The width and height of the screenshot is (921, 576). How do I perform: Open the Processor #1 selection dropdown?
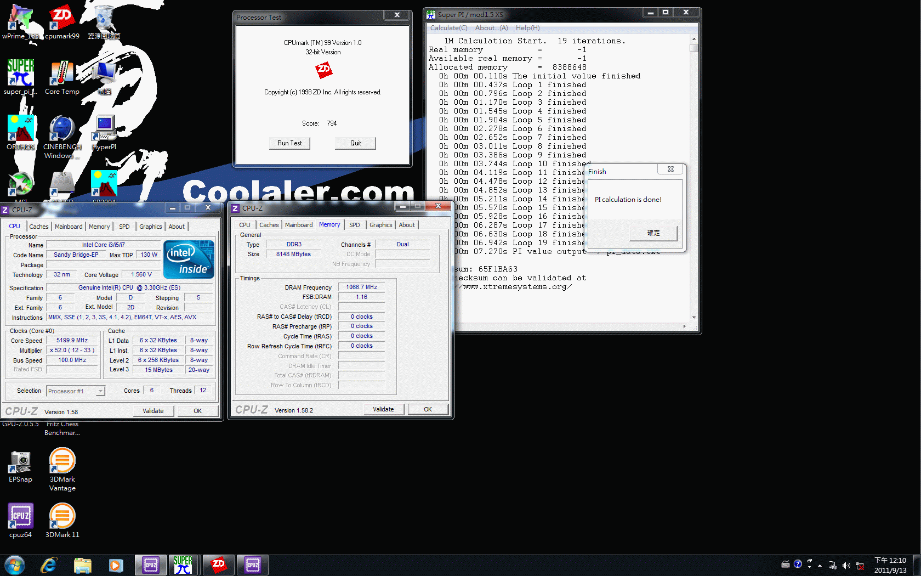pyautogui.click(x=76, y=391)
